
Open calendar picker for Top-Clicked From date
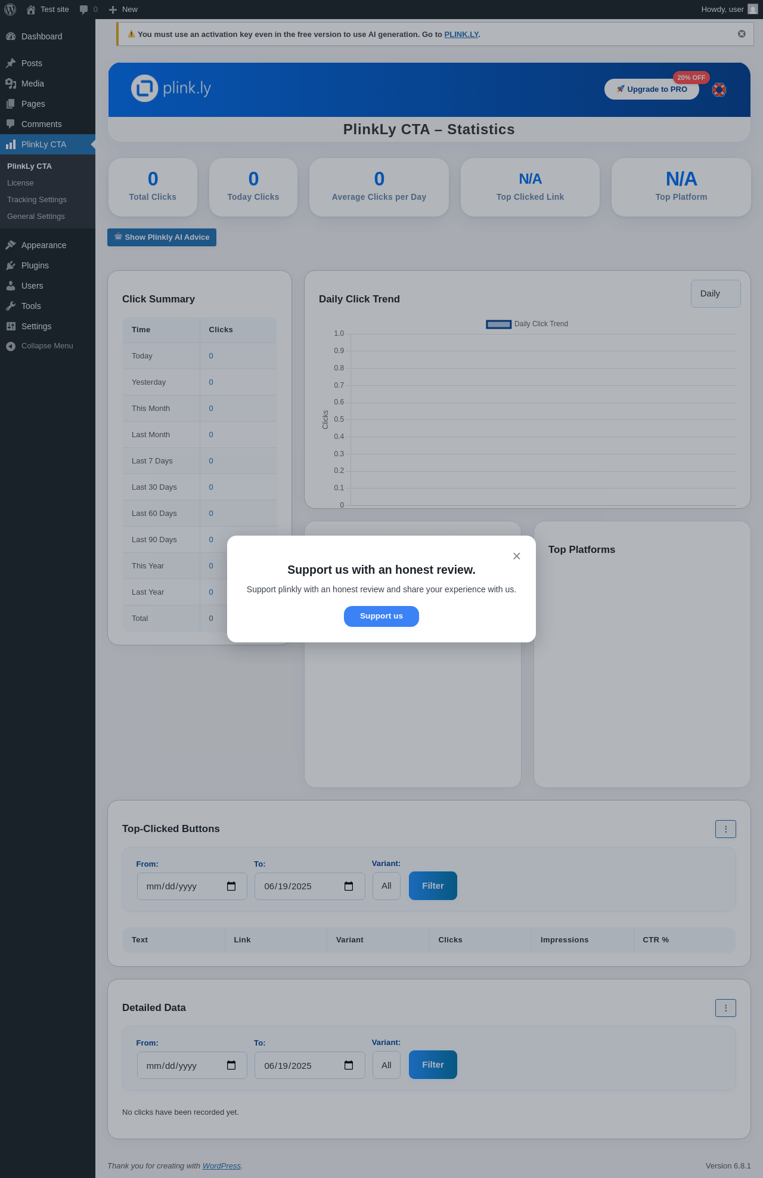tap(231, 886)
